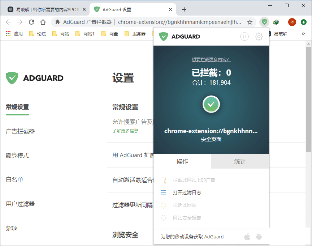Toggle the green protection checkmark button
Screen dimensions: 312x246
(211, 104)
